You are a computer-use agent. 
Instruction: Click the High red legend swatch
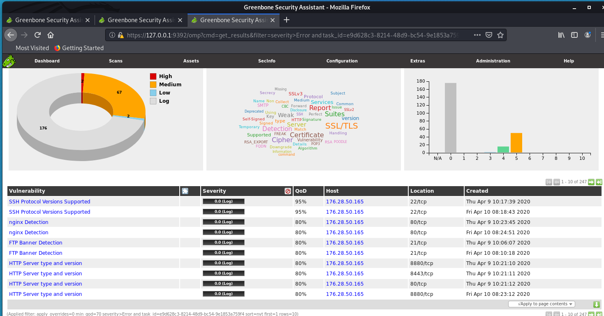[x=153, y=76]
